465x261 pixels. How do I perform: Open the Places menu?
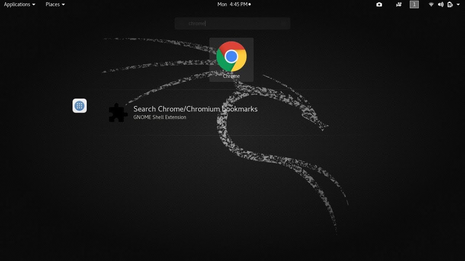point(55,4)
